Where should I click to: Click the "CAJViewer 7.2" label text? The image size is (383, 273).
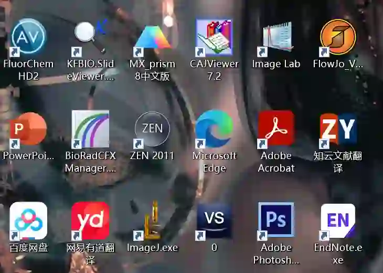214,70
